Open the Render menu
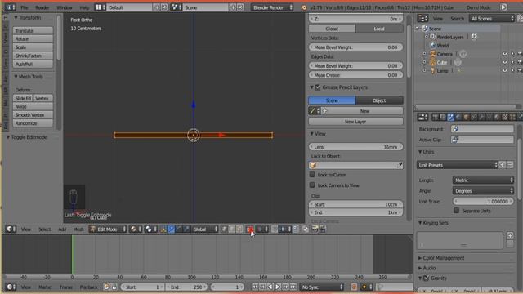The image size is (523, 294). [42, 7]
